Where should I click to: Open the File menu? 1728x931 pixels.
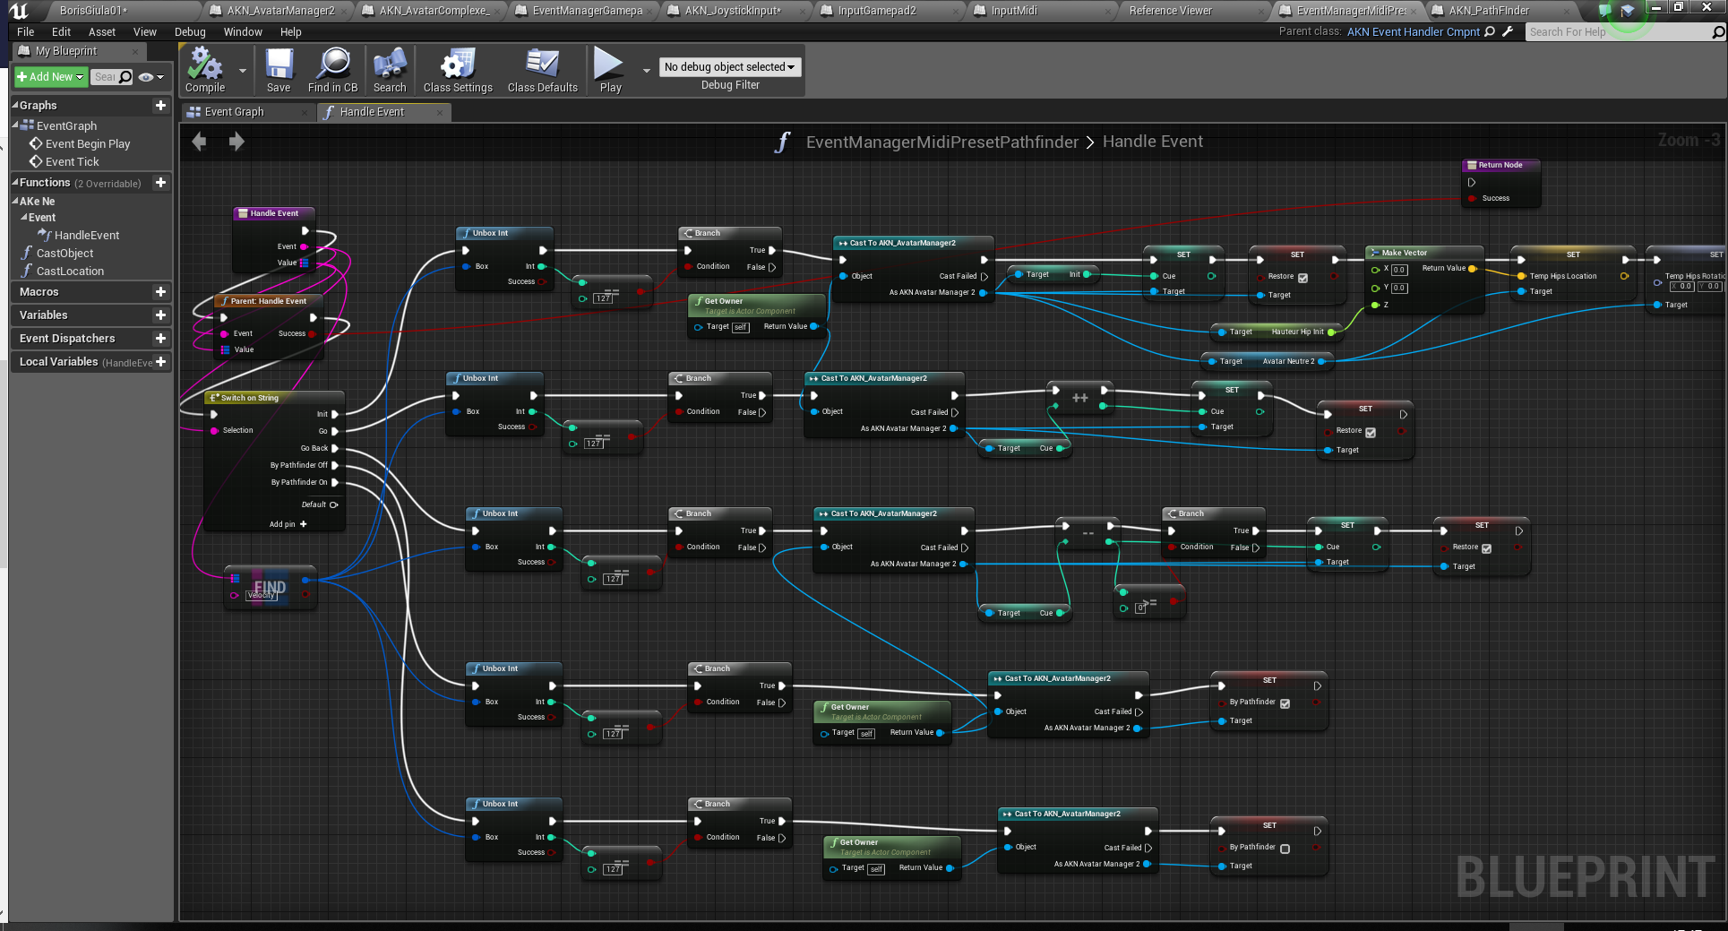pyautogui.click(x=26, y=31)
